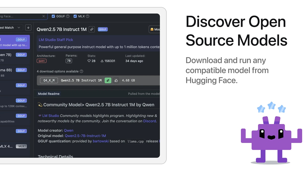307x172 pixels.
Task: Click the '34 days ago' last updated value
Action: (134, 61)
